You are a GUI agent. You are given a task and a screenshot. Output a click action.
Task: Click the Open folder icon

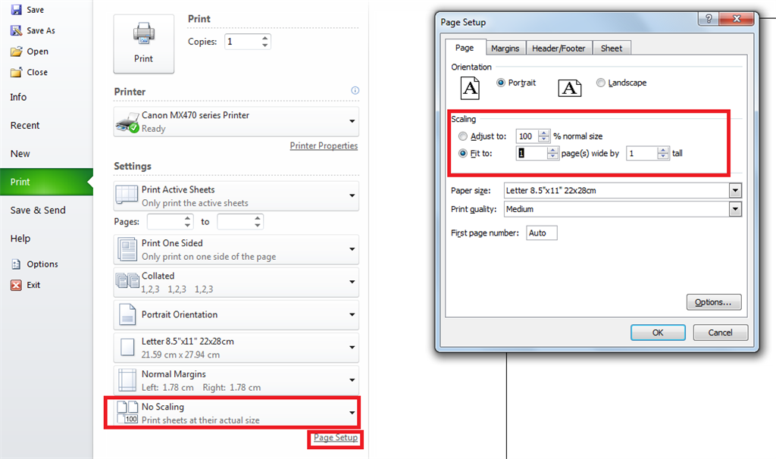tap(17, 52)
